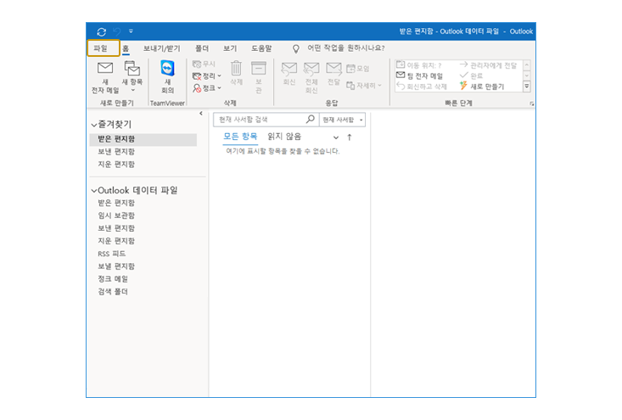The image size is (622, 420).
Task: Reverse sort order with the up arrow
Action: (x=349, y=137)
